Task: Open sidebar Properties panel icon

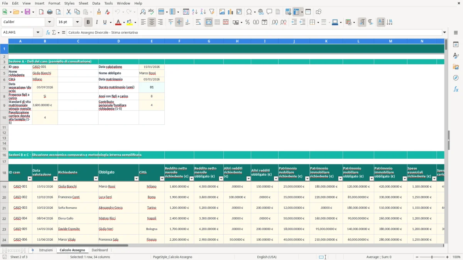Action: [x=456, y=45]
